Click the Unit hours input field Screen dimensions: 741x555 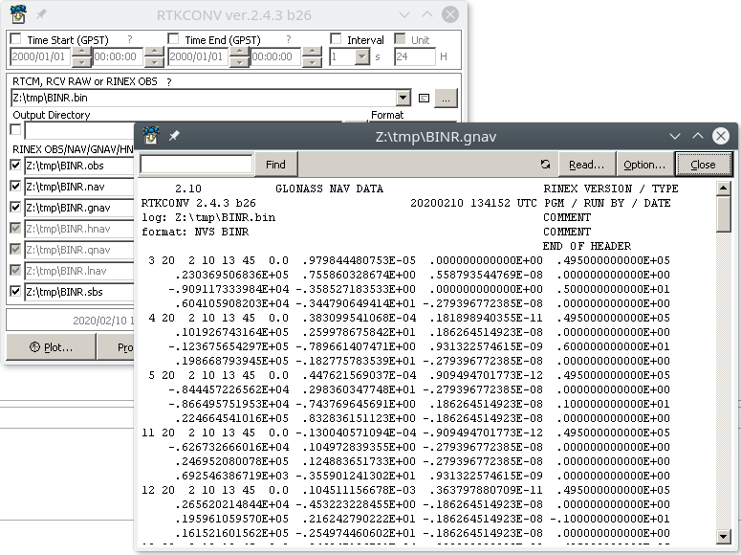coord(414,56)
